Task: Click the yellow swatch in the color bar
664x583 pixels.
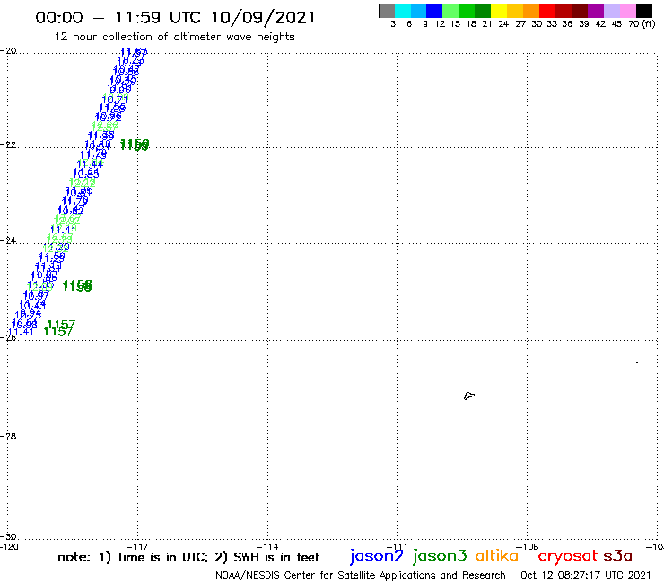Action: tap(499, 11)
